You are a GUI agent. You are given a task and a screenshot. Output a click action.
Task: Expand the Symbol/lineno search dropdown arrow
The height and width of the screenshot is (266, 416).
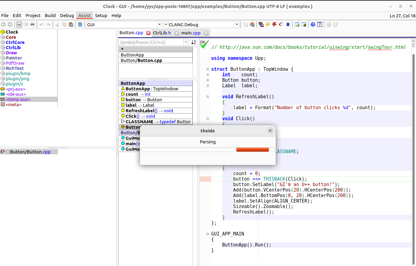[x=186, y=42]
